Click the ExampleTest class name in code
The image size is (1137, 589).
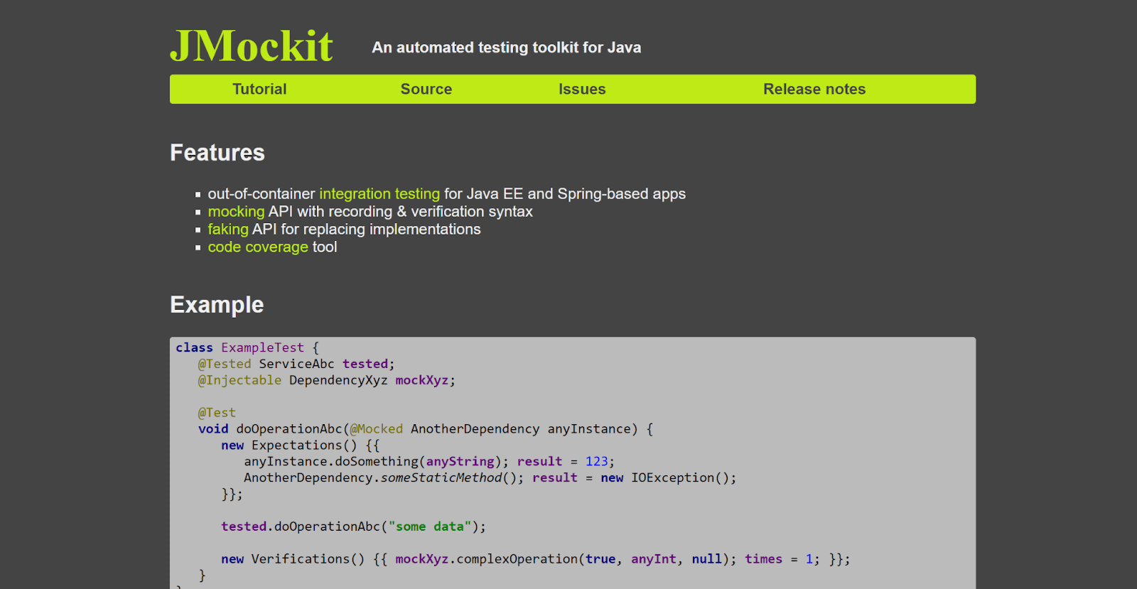click(x=262, y=347)
